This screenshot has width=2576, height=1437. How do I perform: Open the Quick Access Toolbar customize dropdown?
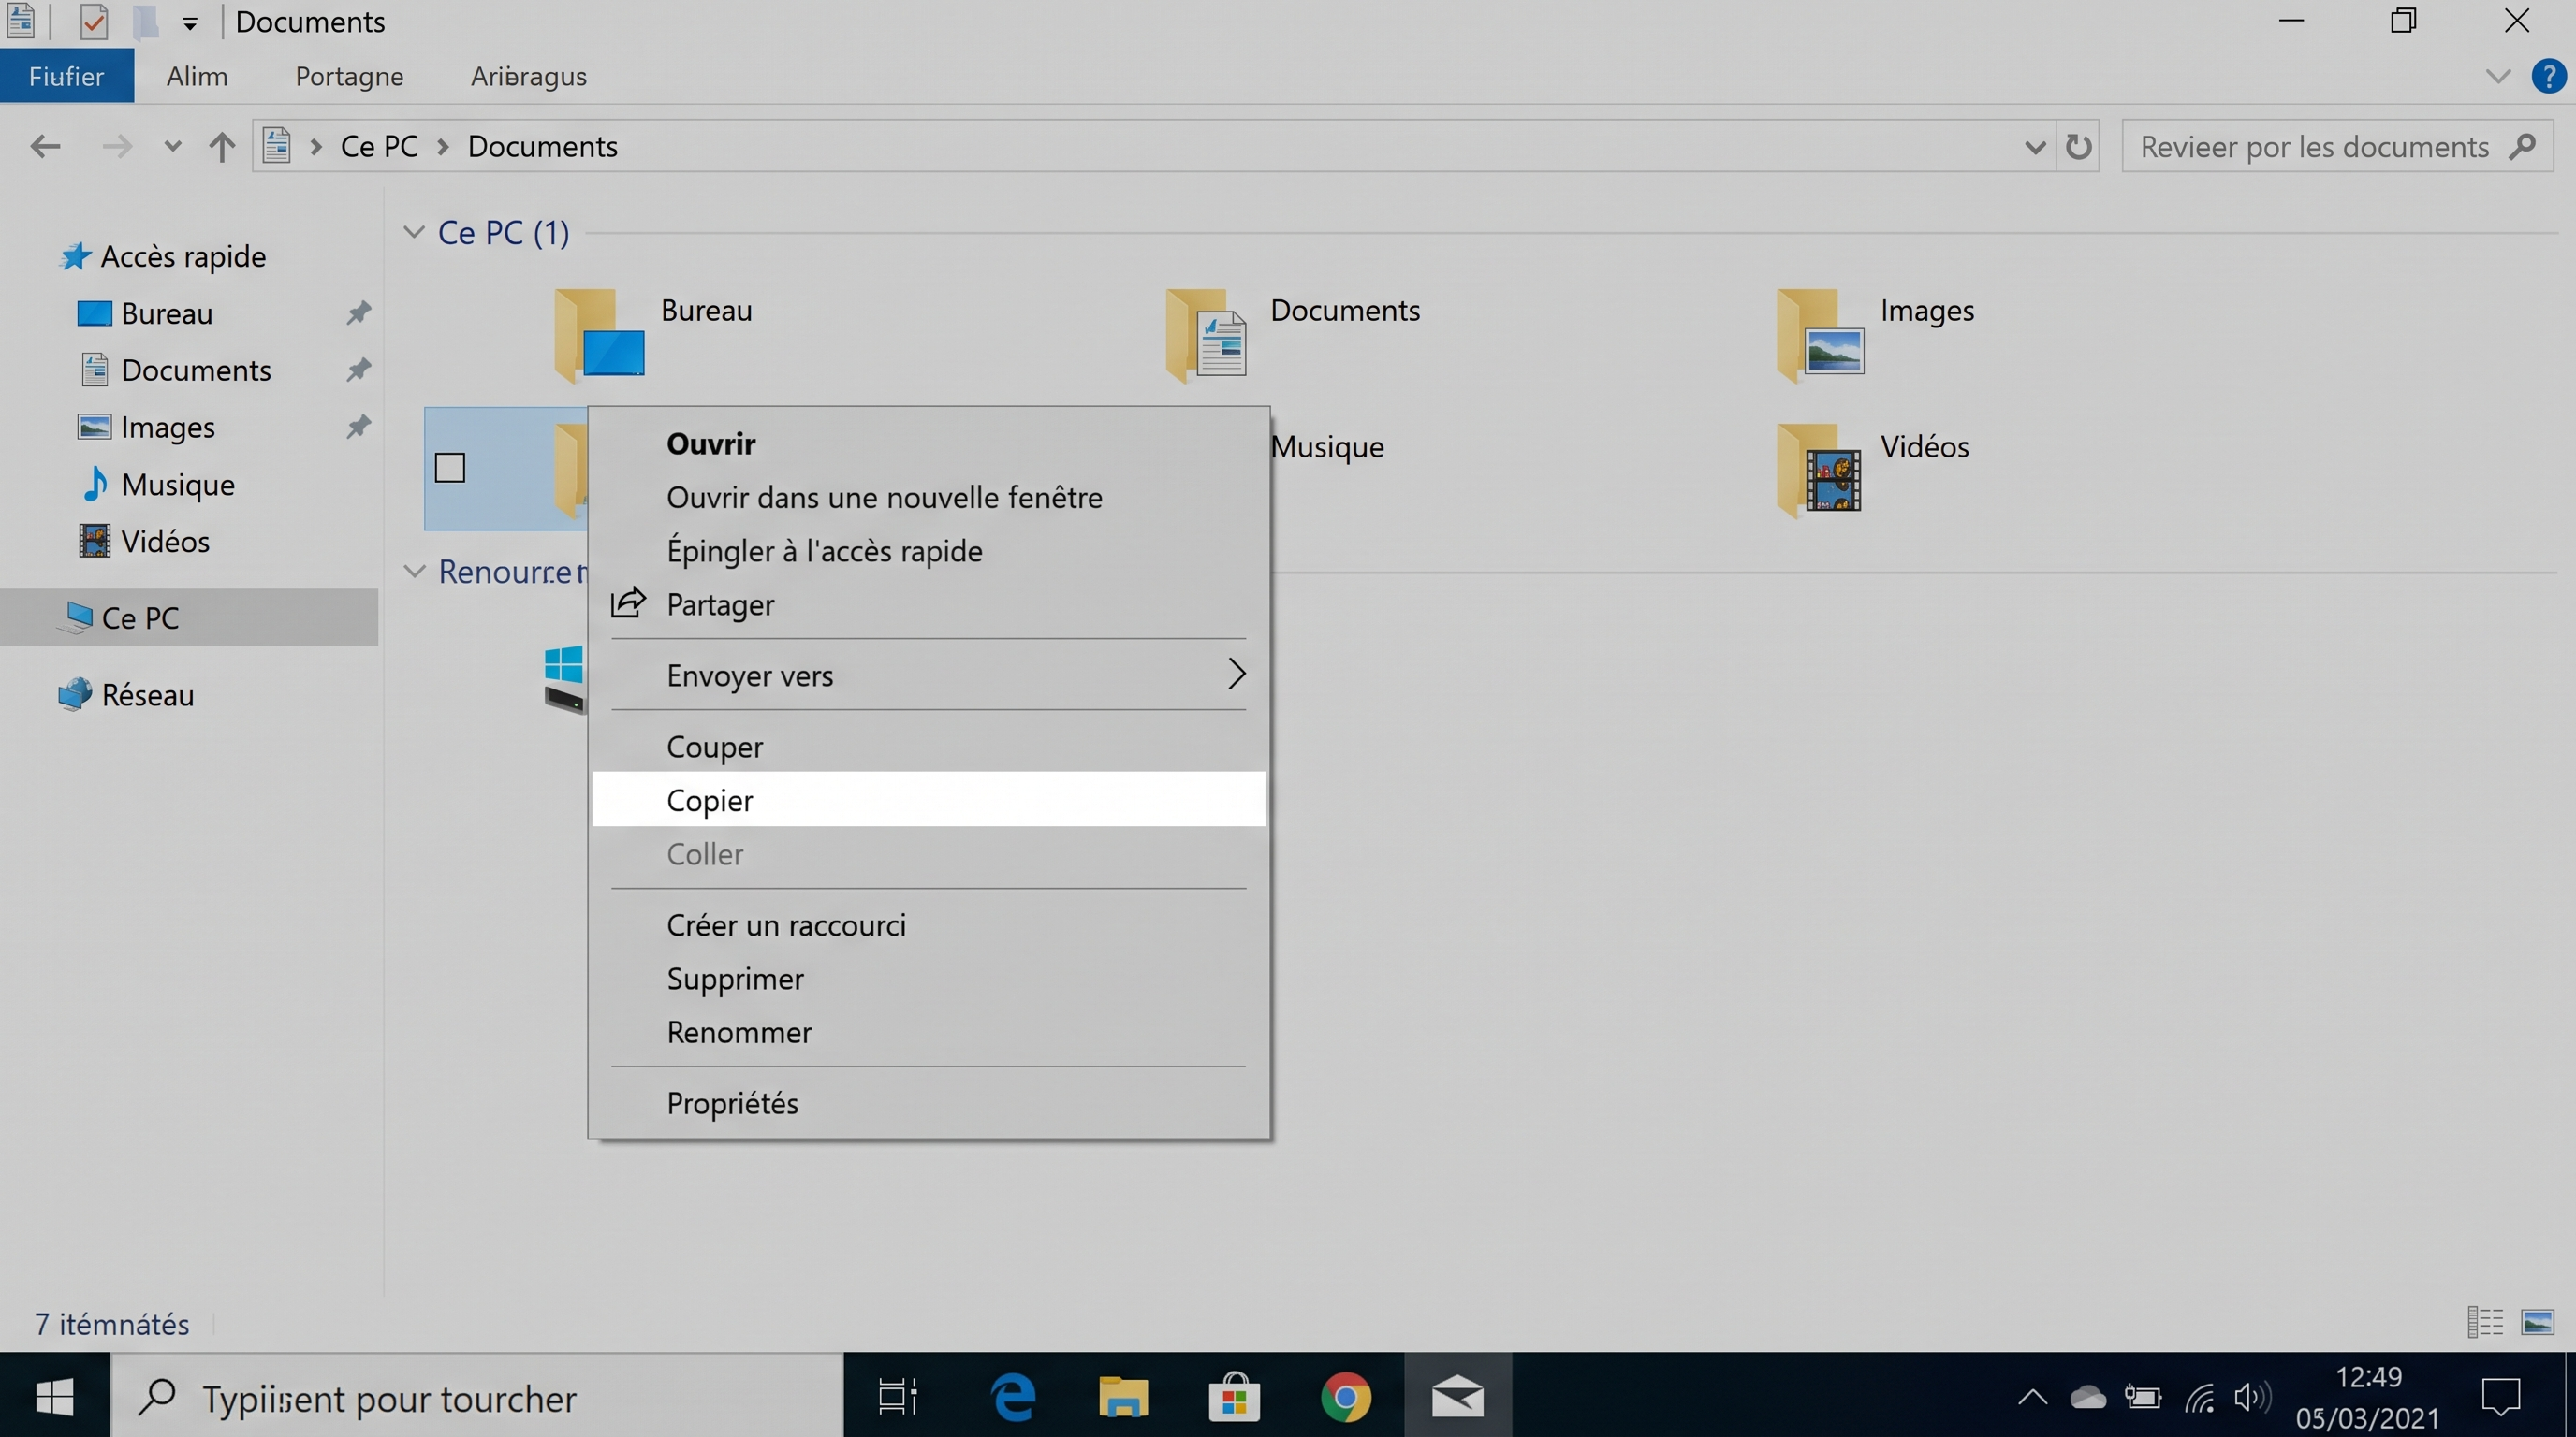(x=190, y=23)
